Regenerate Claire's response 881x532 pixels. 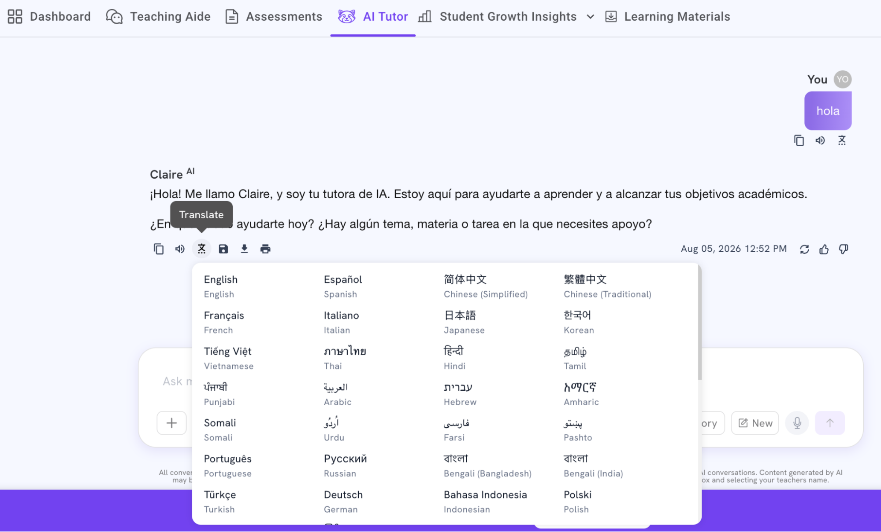coord(804,249)
